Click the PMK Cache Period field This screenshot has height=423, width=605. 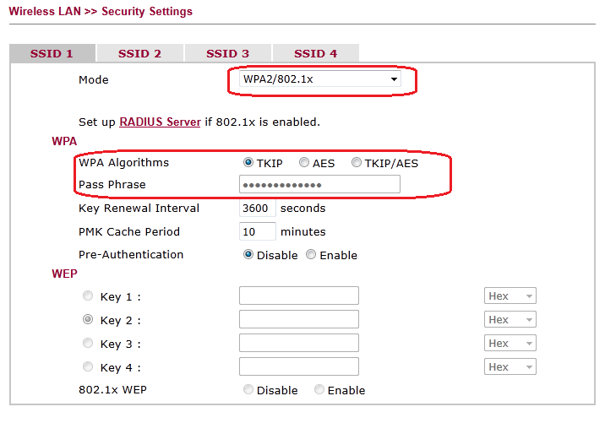[257, 231]
